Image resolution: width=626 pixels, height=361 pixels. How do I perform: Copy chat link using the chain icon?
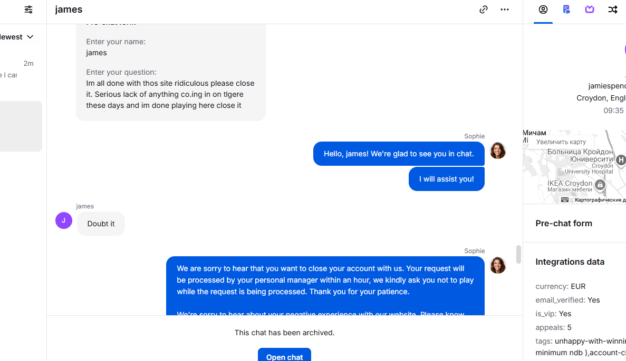[x=483, y=9]
